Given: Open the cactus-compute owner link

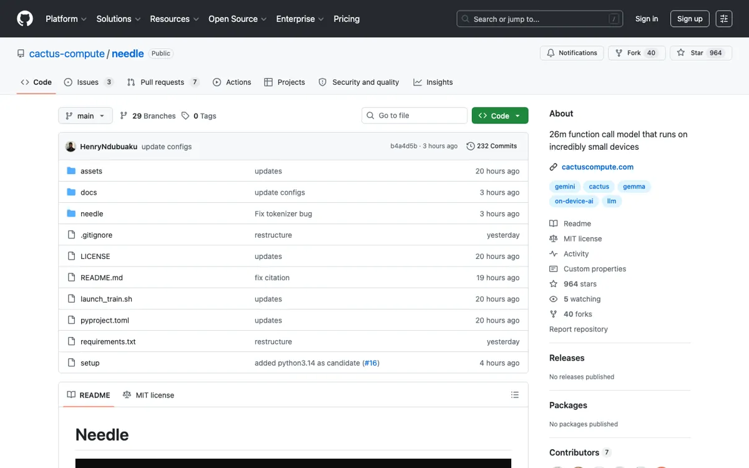Looking at the screenshot, I should coord(67,54).
